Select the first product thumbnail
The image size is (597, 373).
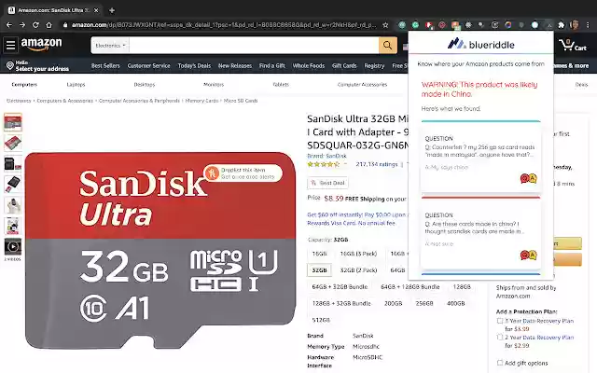[12, 122]
